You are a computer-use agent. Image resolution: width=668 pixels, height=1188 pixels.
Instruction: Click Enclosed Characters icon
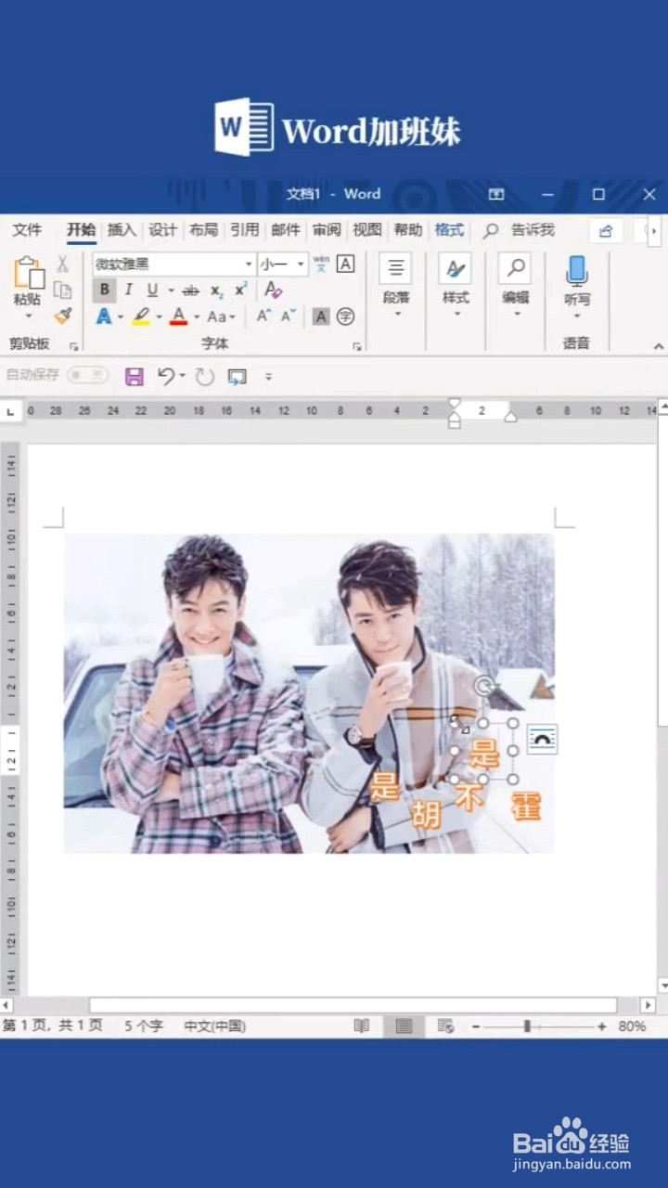point(345,317)
